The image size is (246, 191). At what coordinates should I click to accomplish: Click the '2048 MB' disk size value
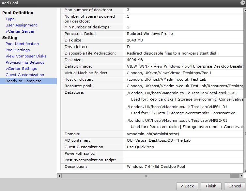click(135, 40)
